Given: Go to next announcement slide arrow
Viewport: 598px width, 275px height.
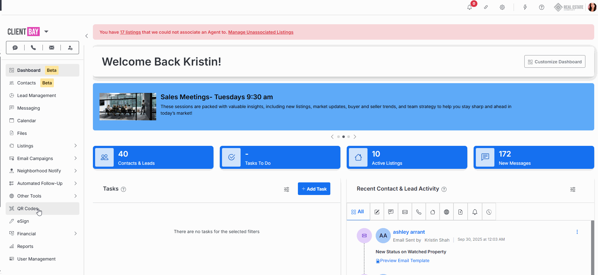Looking at the screenshot, I should (355, 137).
